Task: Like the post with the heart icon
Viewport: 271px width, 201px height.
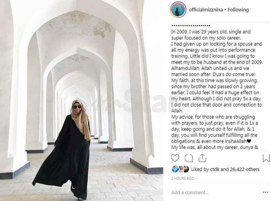Action: [x=175, y=158]
